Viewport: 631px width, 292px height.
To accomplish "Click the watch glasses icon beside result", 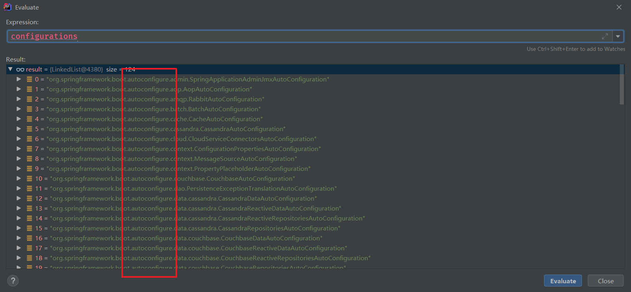I will pos(20,70).
